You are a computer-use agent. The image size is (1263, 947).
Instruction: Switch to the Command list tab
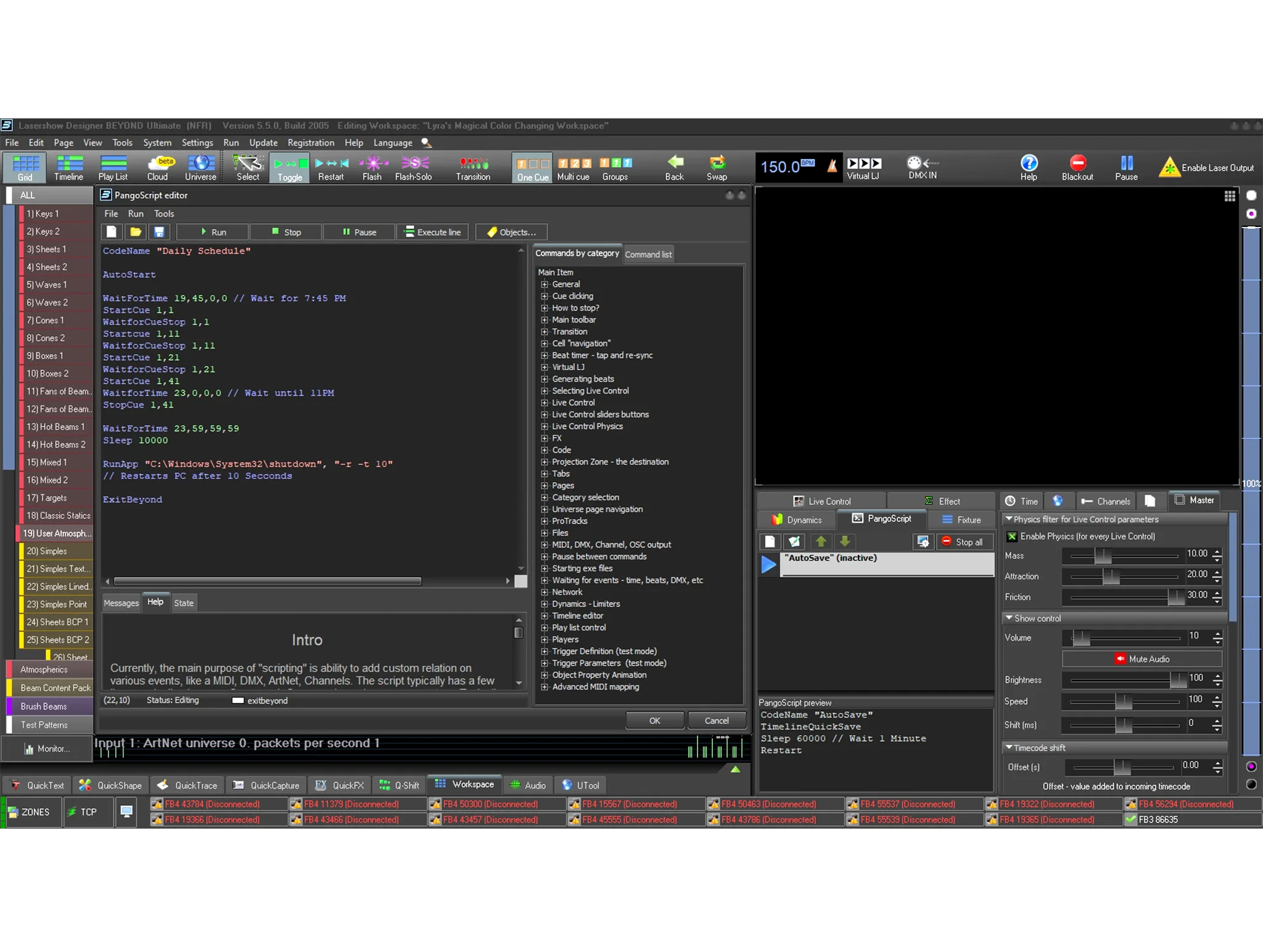pos(648,254)
